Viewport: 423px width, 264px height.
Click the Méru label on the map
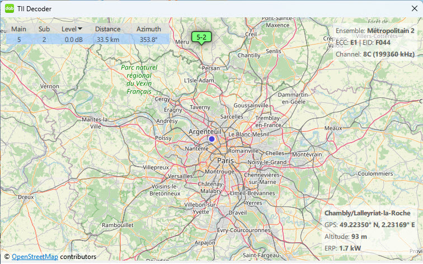(x=182, y=42)
